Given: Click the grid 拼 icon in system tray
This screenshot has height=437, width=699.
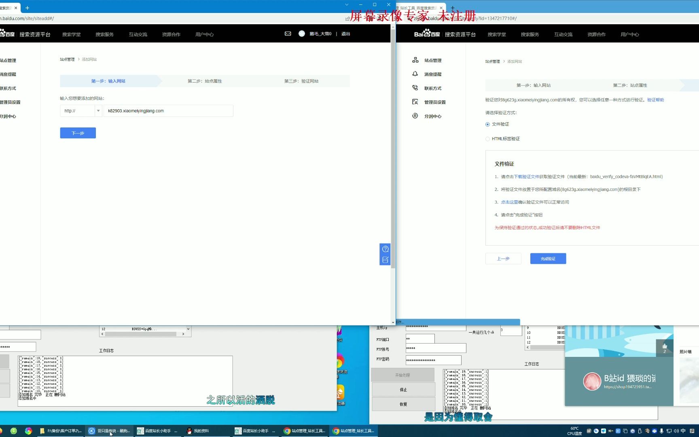Looking at the screenshot, I should click(692, 431).
